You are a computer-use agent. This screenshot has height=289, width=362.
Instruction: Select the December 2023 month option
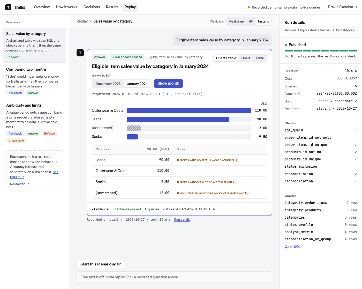tap(108, 84)
